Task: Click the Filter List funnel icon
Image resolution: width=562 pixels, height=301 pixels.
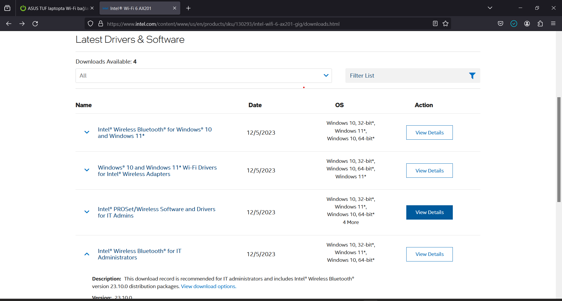Action: coord(472,76)
